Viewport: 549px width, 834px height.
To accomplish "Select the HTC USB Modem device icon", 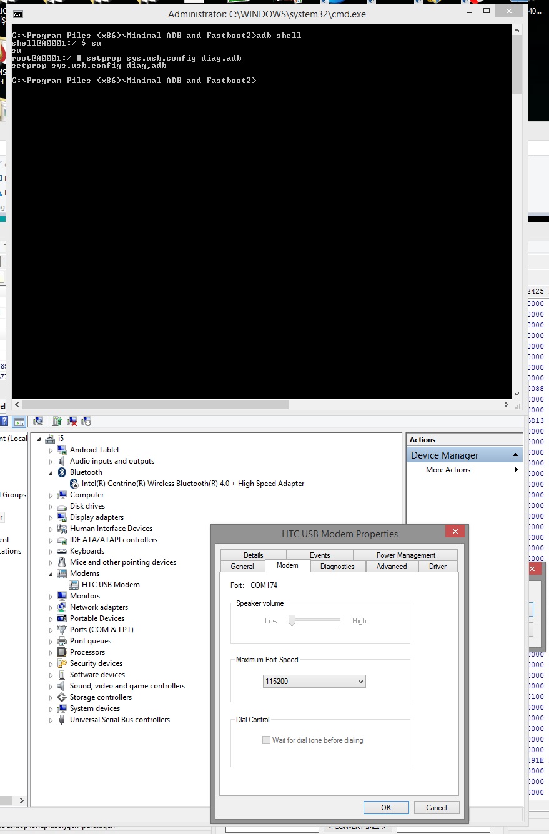I will tap(74, 585).
